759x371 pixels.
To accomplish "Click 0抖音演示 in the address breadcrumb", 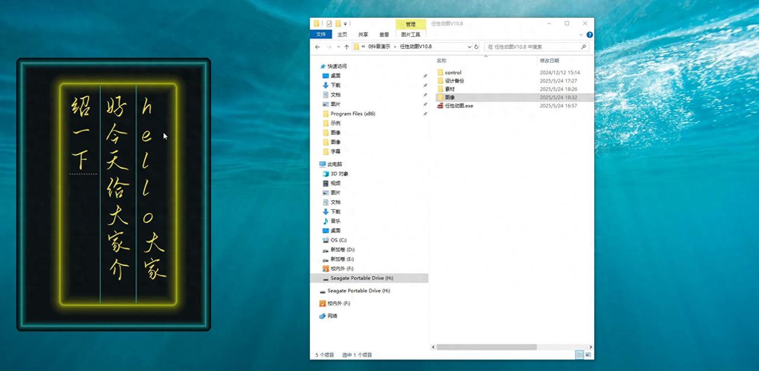I will point(379,47).
